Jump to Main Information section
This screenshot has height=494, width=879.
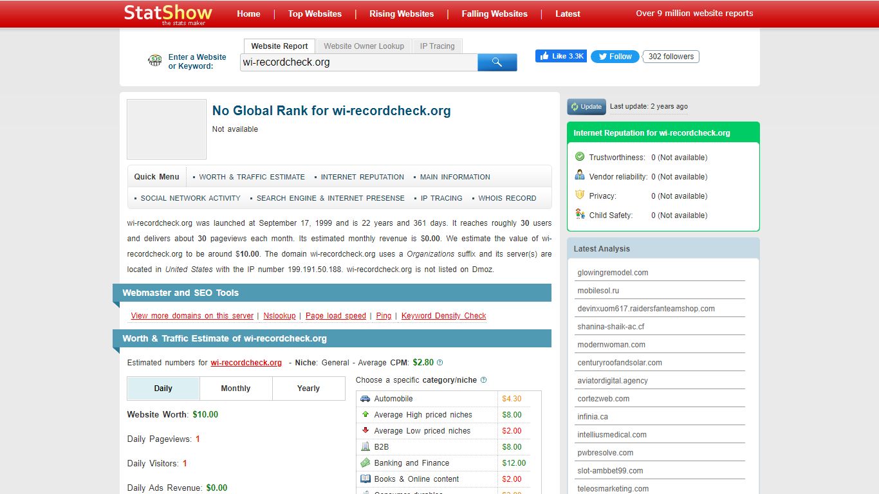pyautogui.click(x=455, y=177)
